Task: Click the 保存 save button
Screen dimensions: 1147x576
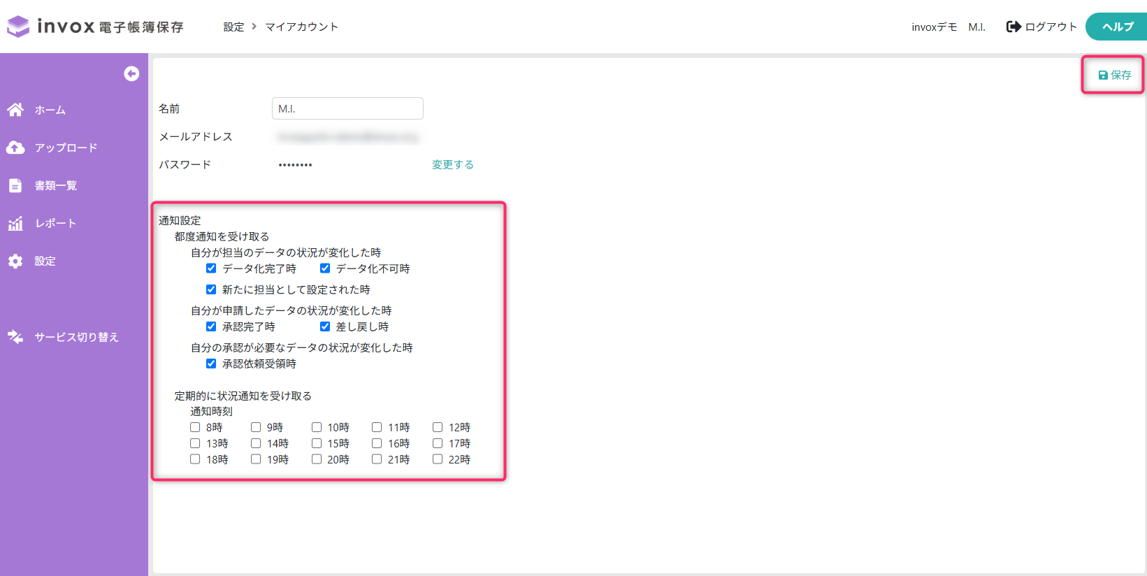Action: tap(1114, 75)
